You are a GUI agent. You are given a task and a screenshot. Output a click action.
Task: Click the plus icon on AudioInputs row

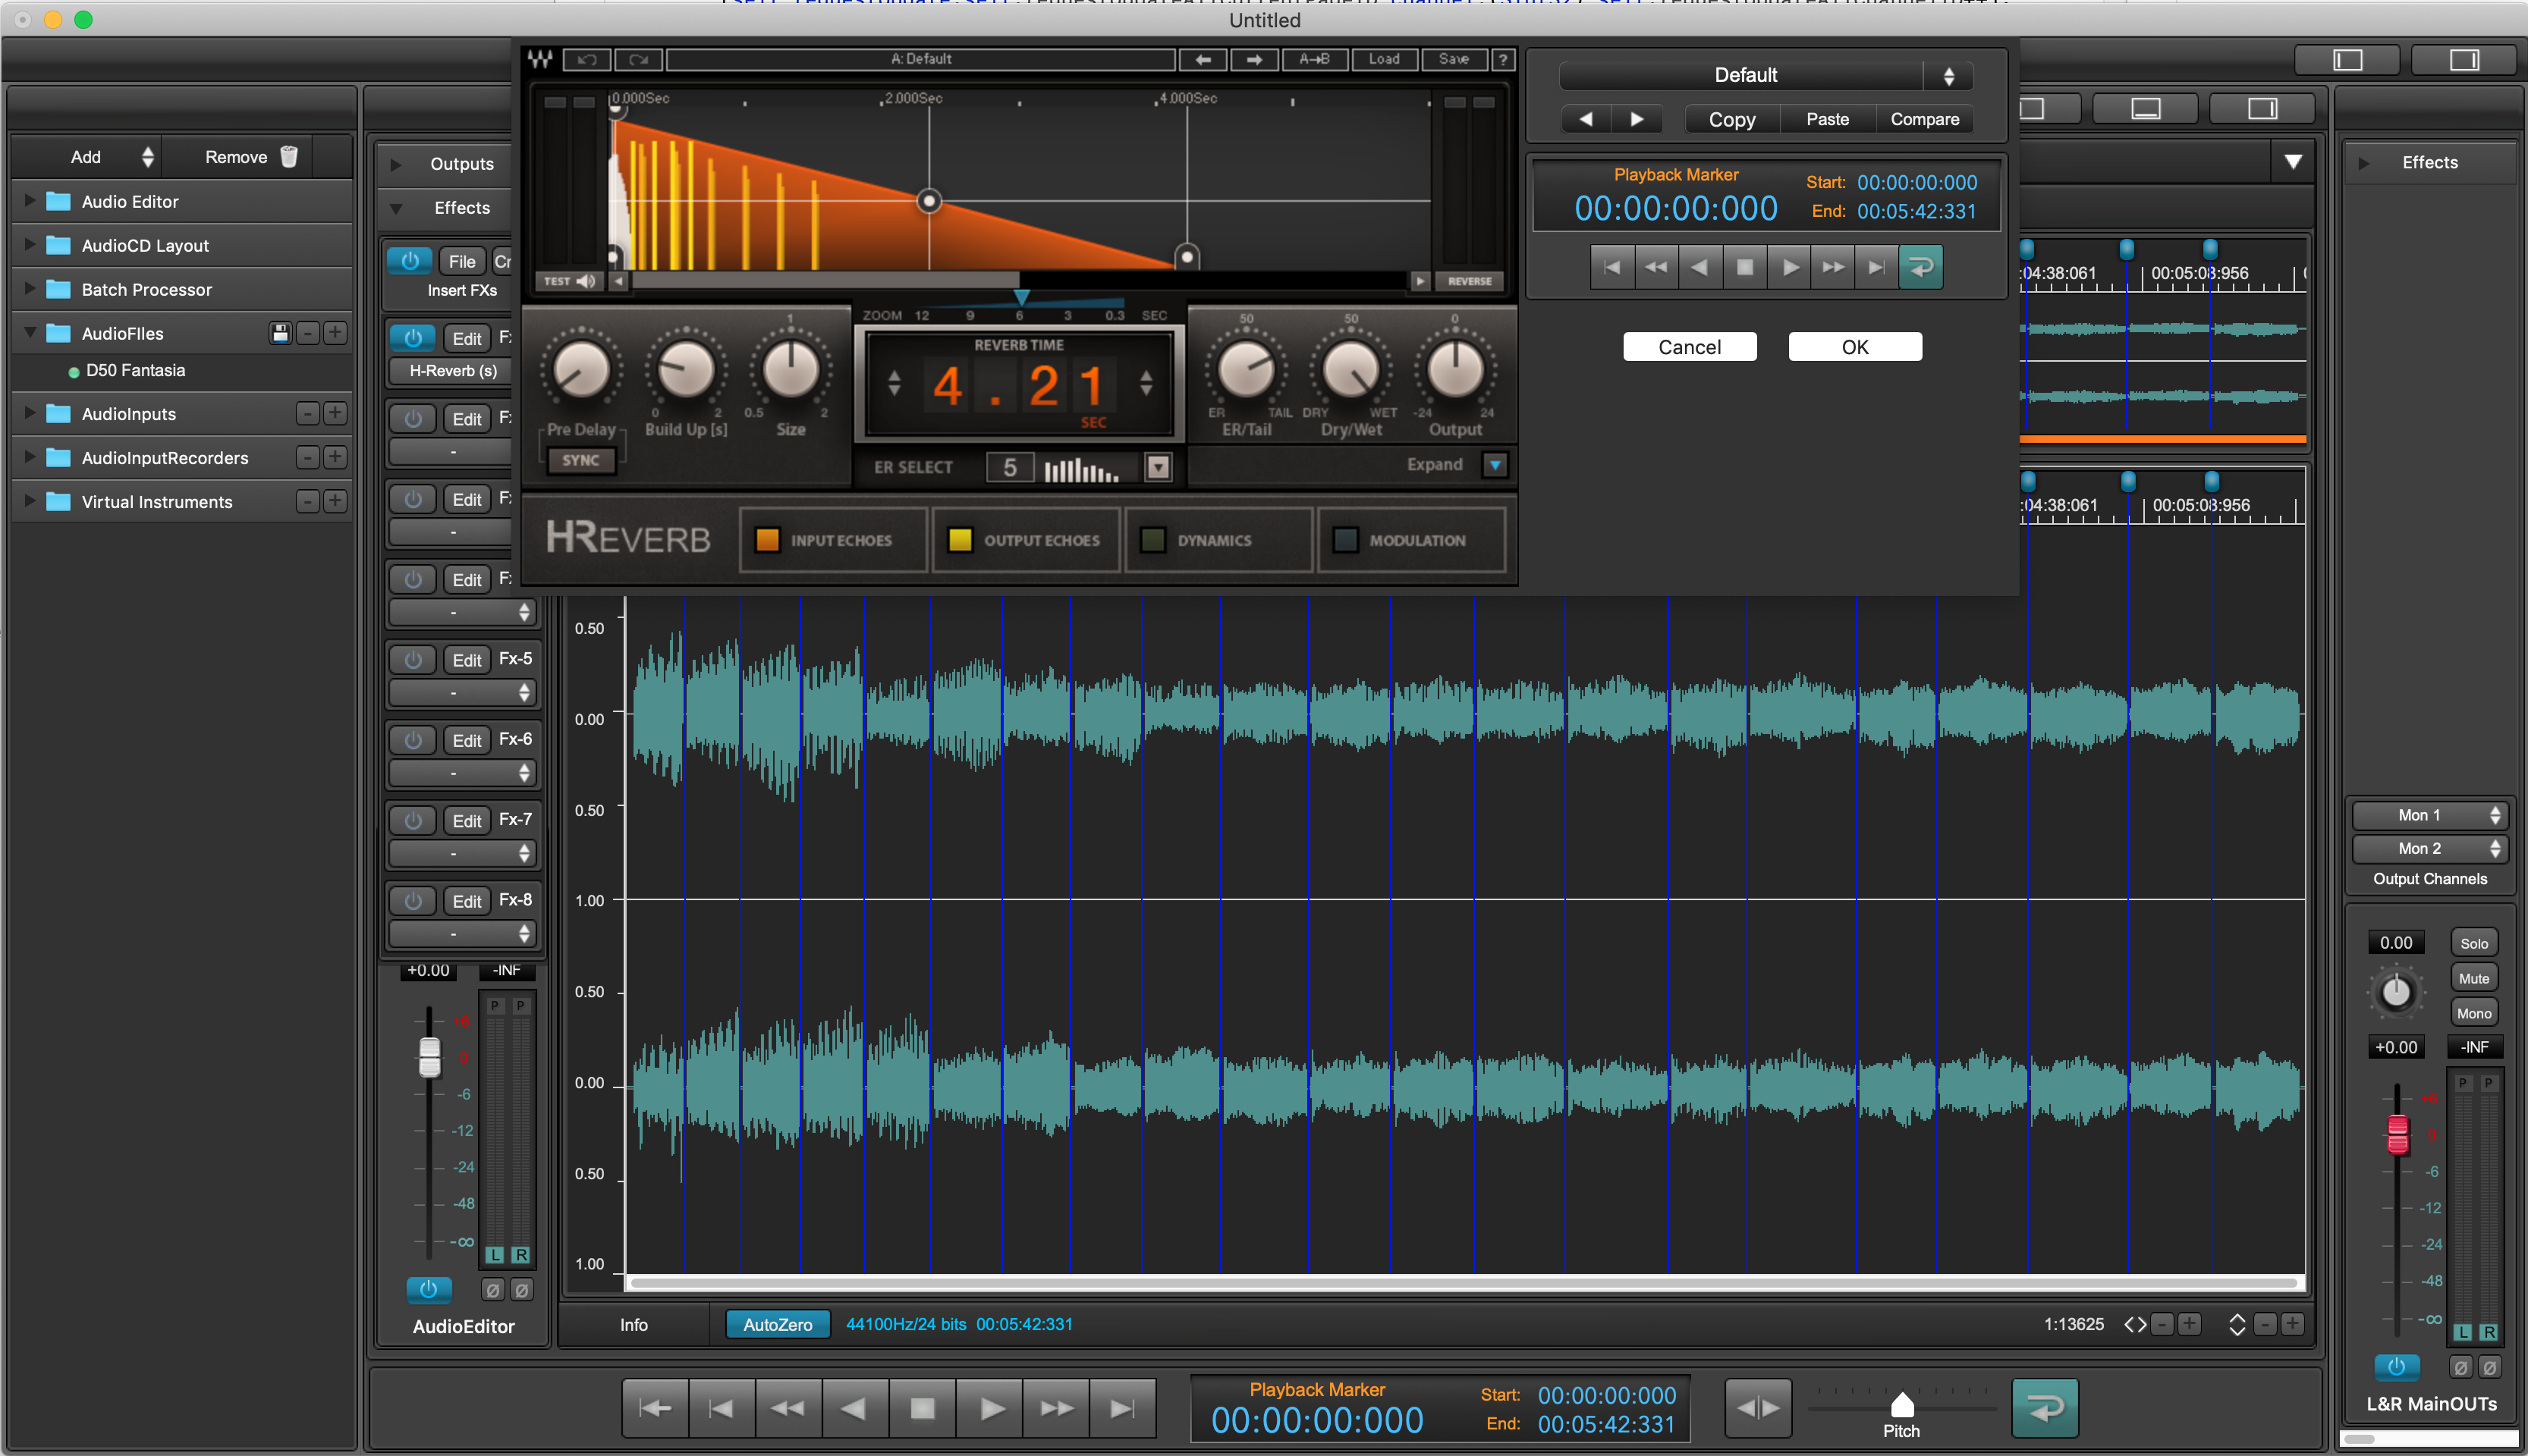(x=335, y=413)
